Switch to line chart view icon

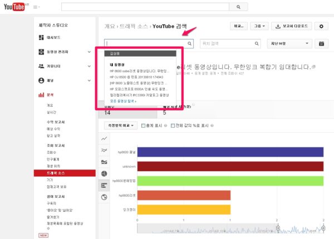pyautogui.click(x=104, y=138)
